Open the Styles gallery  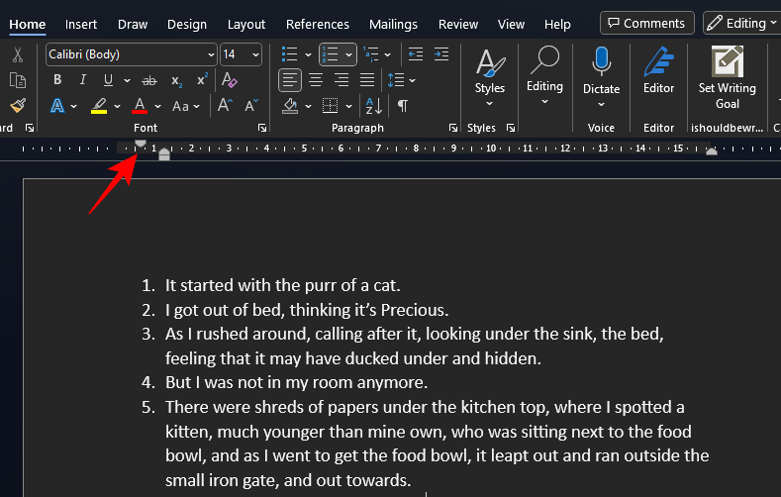(490, 77)
